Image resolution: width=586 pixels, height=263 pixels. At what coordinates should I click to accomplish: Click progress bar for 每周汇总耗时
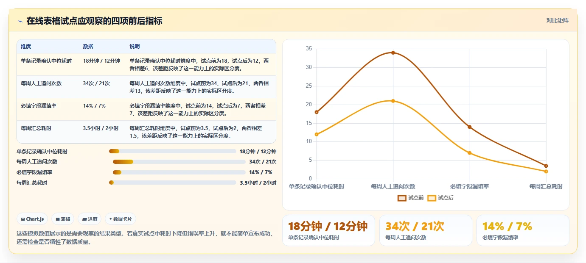coord(173,183)
